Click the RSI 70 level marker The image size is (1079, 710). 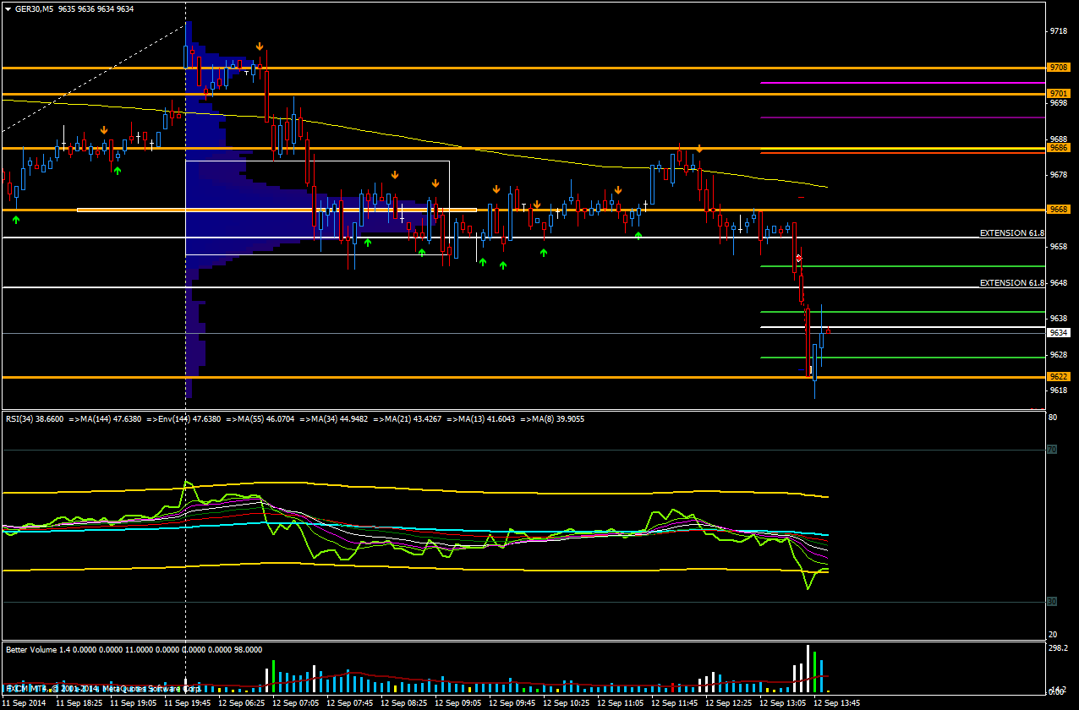(1052, 450)
